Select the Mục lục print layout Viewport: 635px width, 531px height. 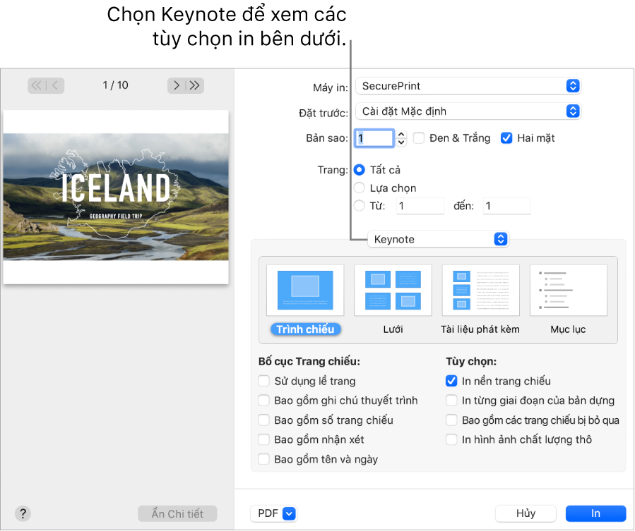click(x=568, y=290)
